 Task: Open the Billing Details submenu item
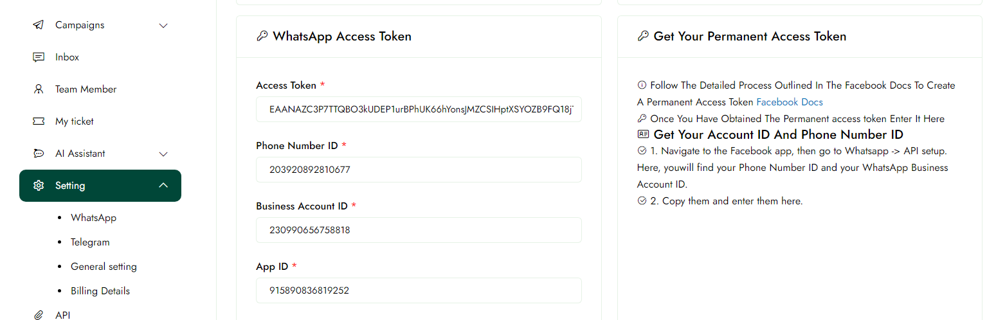tap(100, 291)
